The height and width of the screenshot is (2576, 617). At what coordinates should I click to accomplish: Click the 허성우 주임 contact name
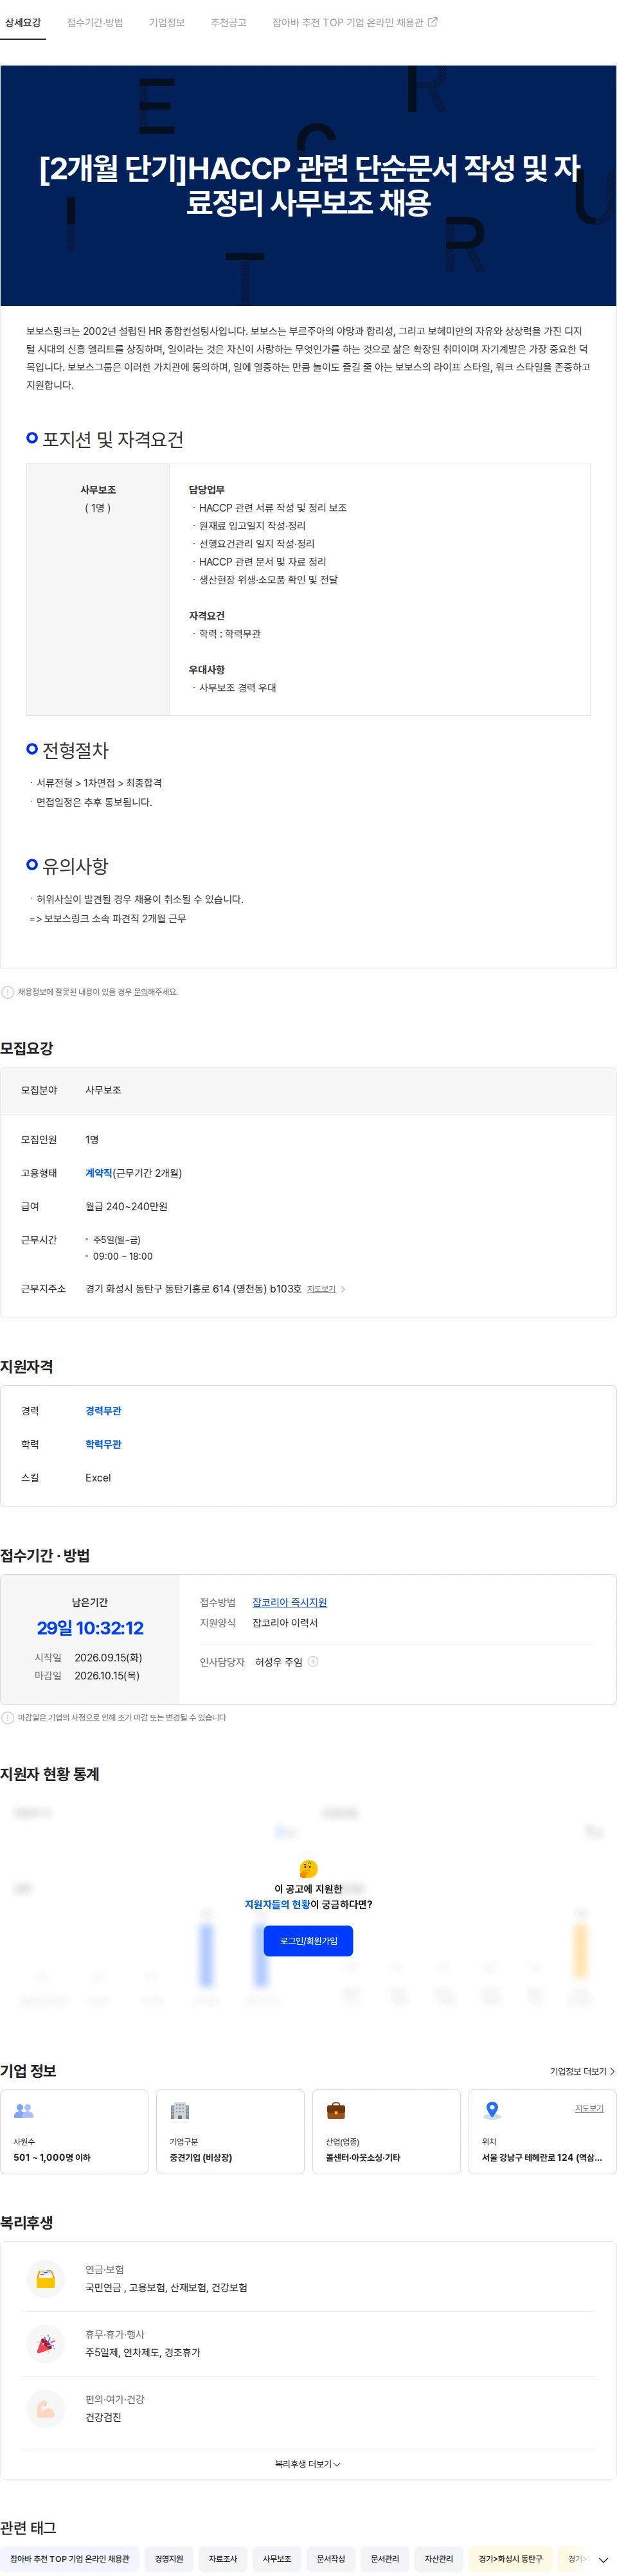click(278, 1661)
